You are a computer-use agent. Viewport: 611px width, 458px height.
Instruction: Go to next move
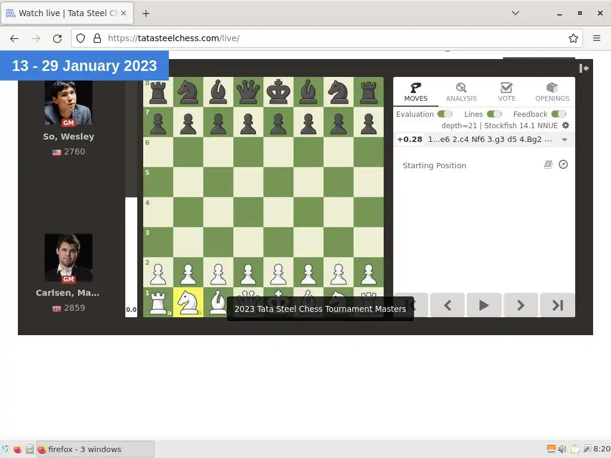tap(520, 305)
